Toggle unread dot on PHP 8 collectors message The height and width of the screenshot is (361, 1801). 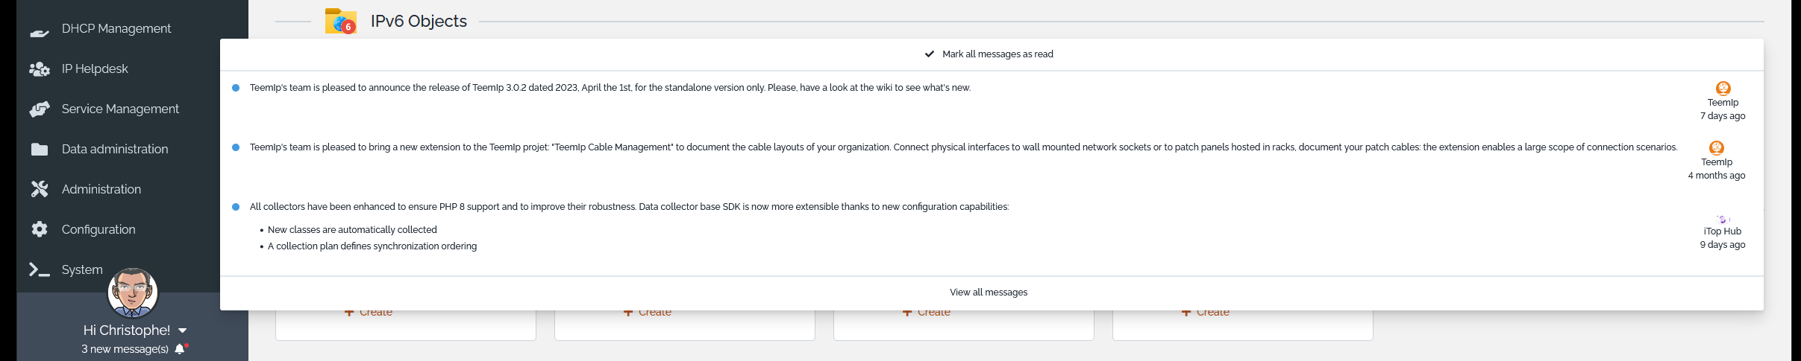236,207
